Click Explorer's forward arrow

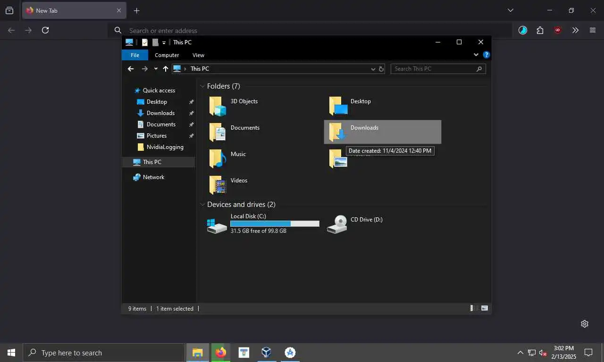tap(145, 69)
